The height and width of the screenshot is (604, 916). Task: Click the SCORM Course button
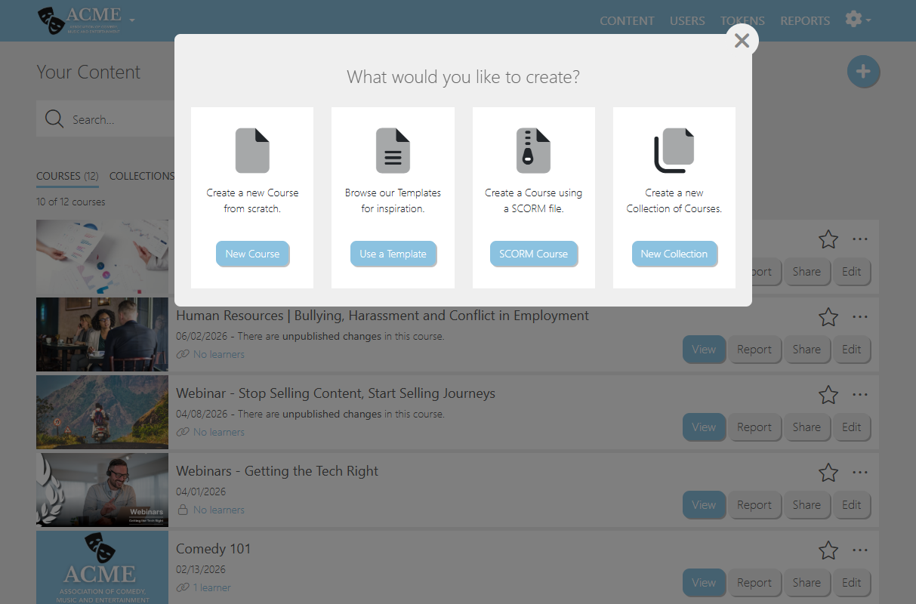[x=533, y=254]
